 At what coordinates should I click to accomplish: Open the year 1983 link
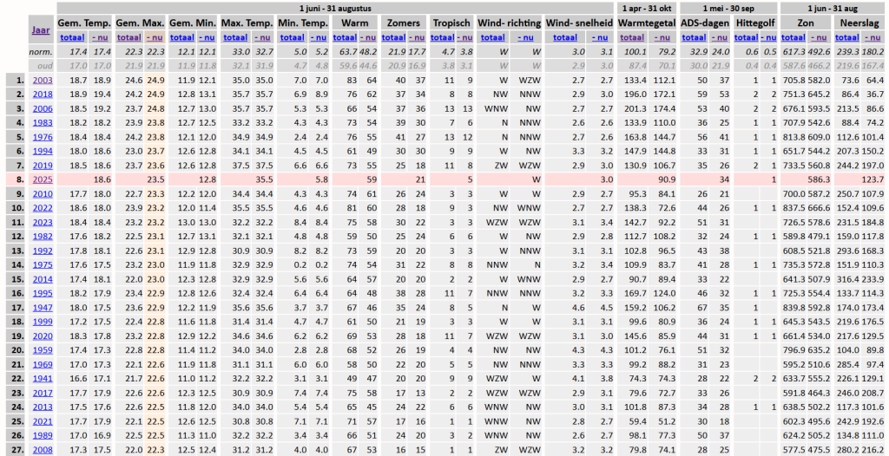(43, 123)
